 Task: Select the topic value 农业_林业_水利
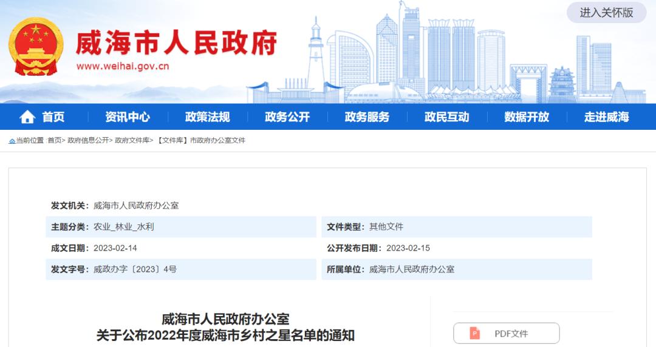point(123,227)
